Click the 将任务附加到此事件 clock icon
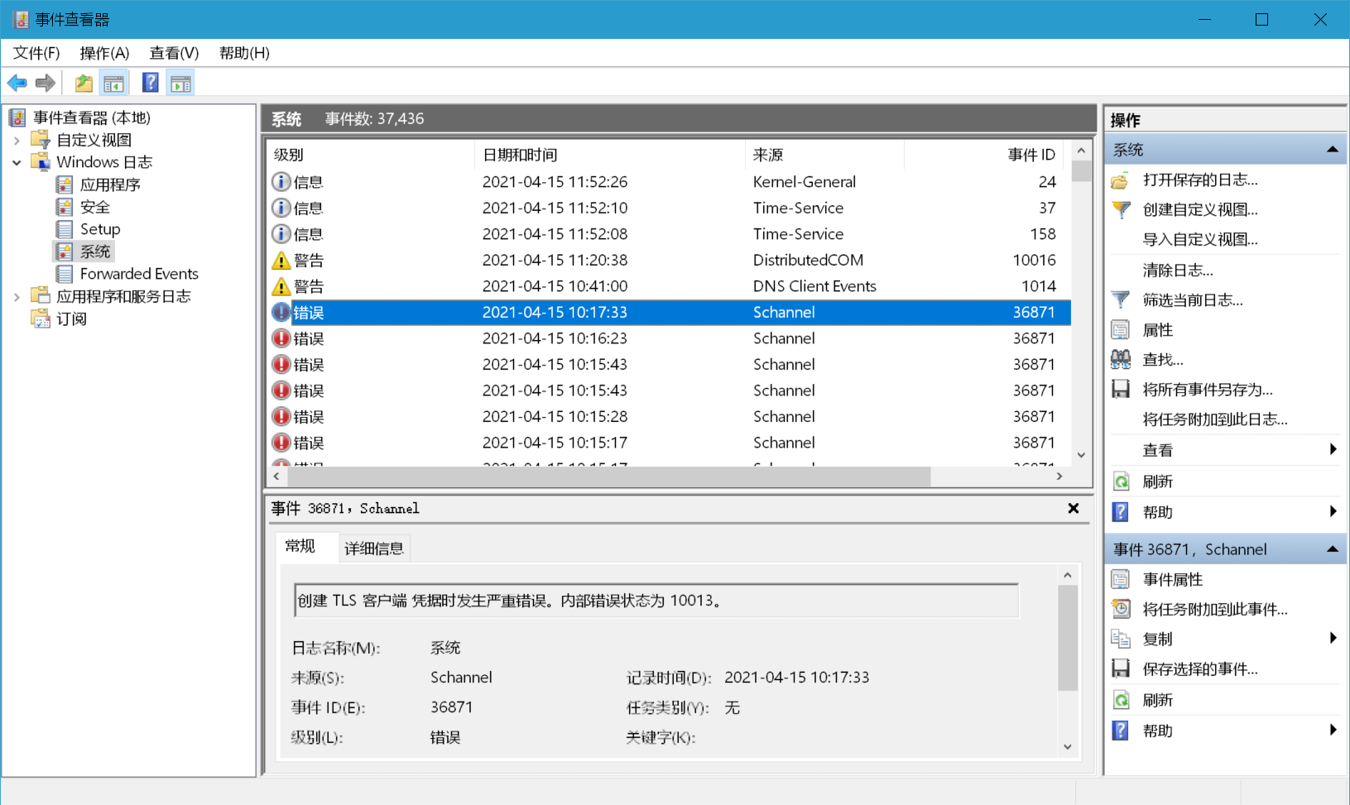The image size is (1350, 805). click(x=1120, y=608)
